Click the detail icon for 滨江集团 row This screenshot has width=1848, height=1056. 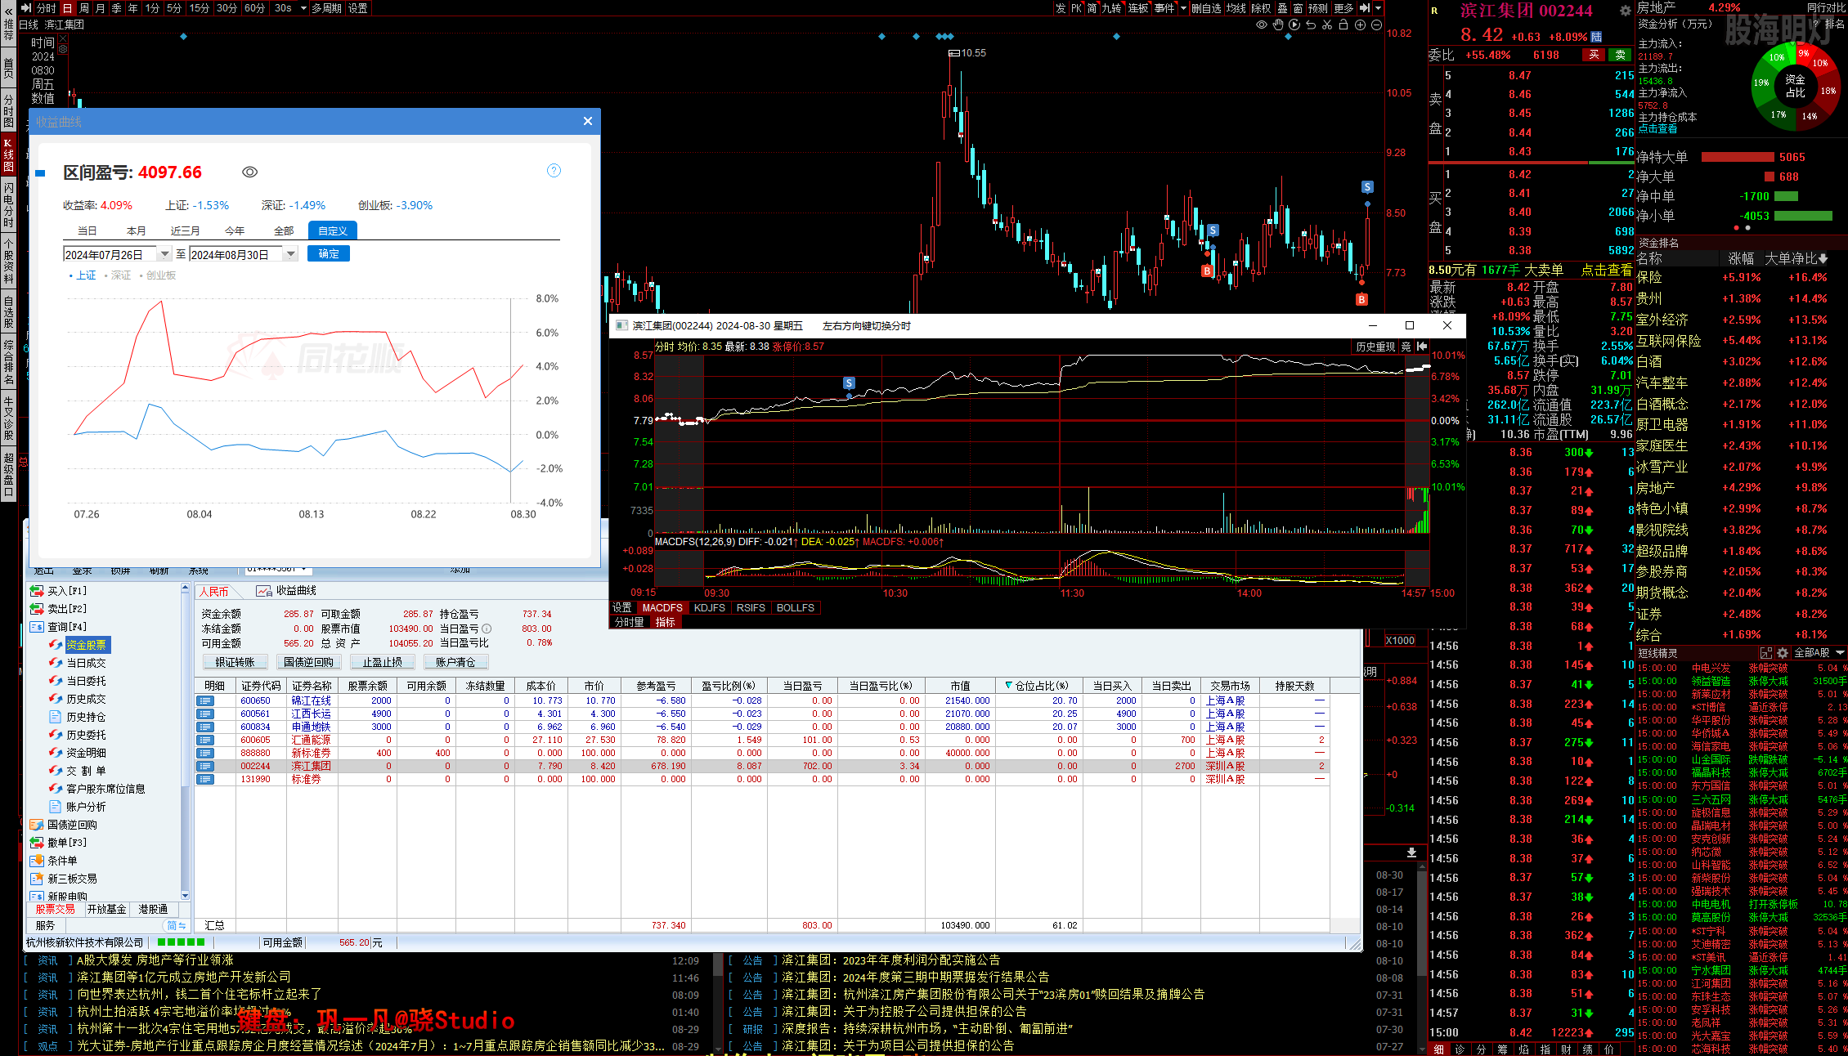(204, 766)
